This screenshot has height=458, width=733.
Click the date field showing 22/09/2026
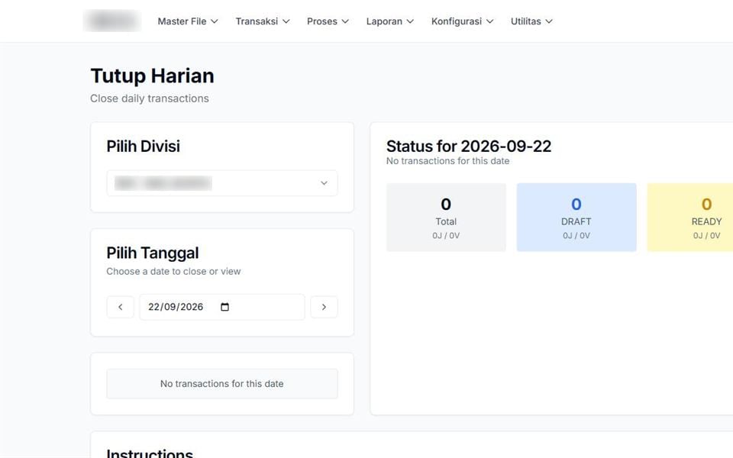coord(222,307)
